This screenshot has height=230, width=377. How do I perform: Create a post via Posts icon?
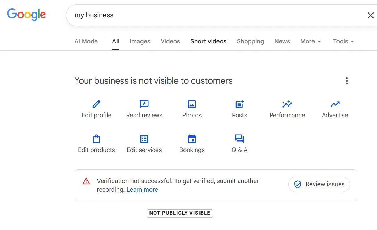pyautogui.click(x=240, y=104)
